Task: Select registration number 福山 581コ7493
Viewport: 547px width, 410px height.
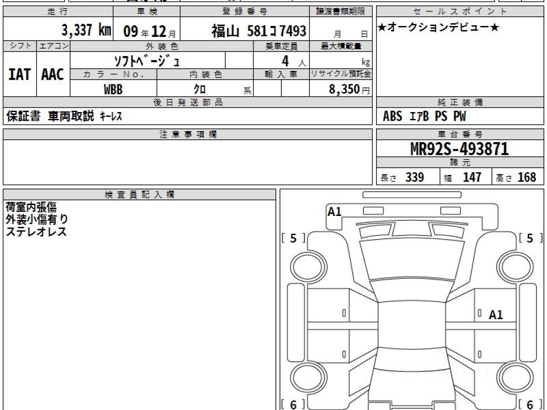Action: pyautogui.click(x=258, y=31)
